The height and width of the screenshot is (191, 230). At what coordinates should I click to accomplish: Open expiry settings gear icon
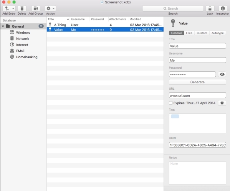point(222,103)
